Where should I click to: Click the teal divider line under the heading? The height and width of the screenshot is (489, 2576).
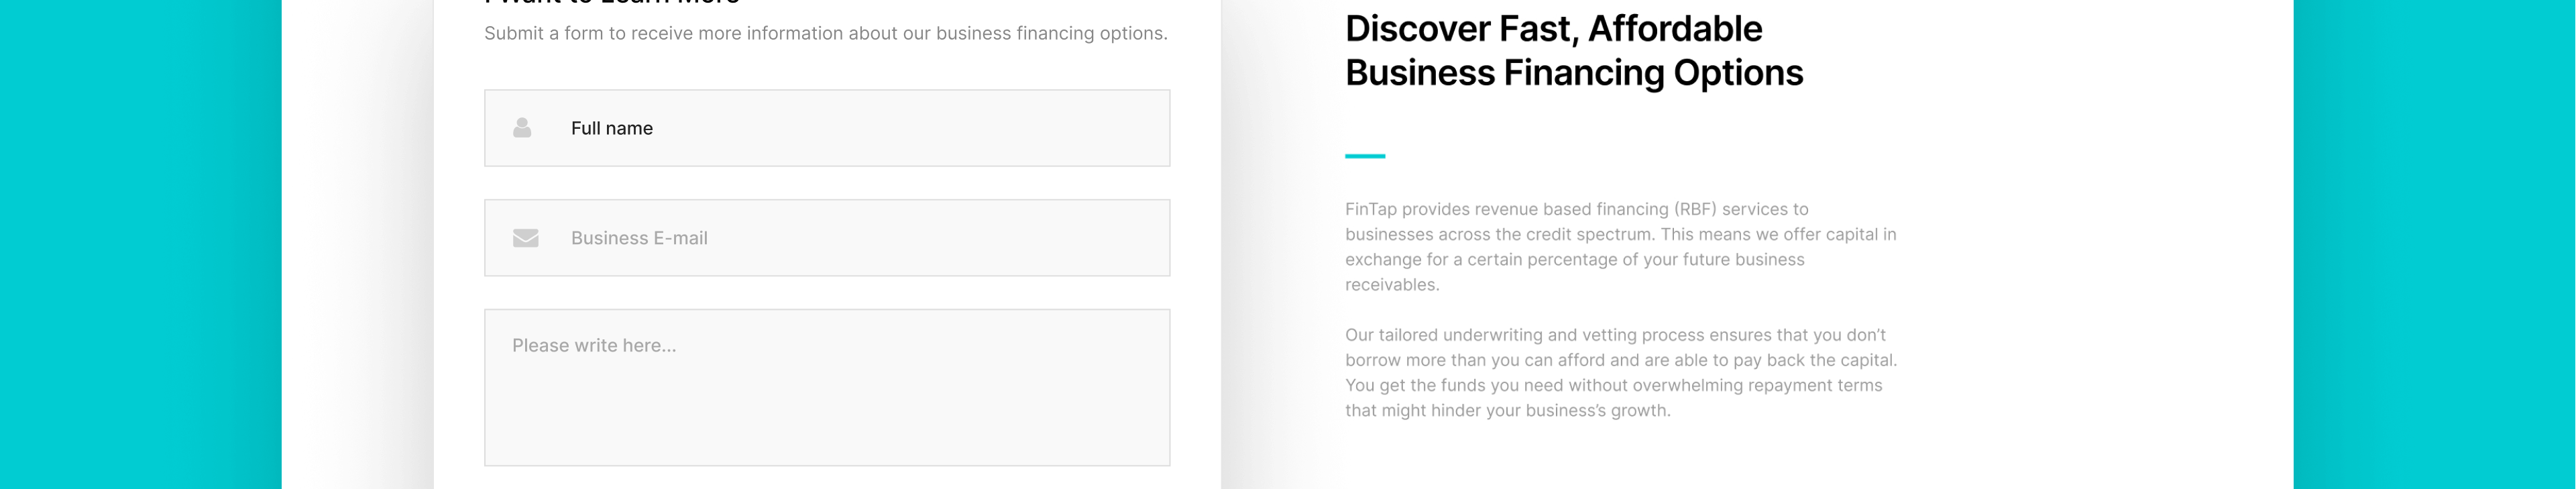(1364, 156)
